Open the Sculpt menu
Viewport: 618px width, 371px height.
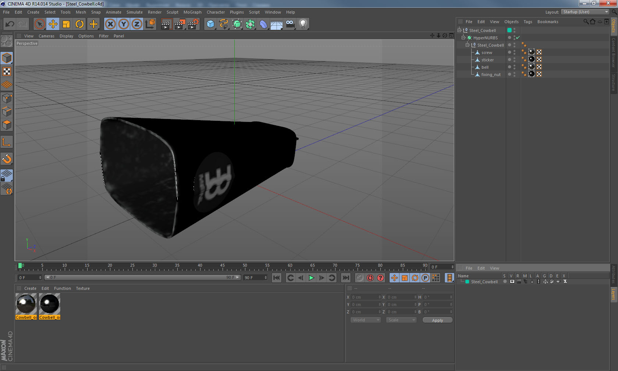tap(172, 12)
